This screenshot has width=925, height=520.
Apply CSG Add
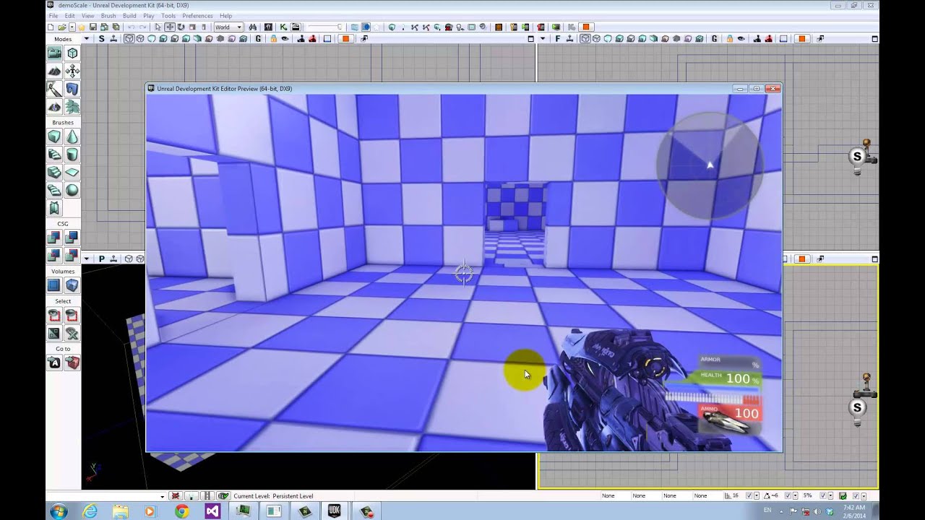(54, 238)
